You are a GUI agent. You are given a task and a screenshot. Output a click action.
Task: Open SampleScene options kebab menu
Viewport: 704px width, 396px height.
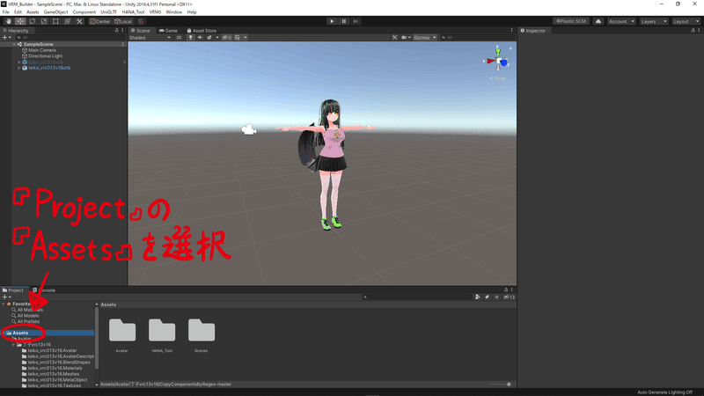click(x=122, y=45)
